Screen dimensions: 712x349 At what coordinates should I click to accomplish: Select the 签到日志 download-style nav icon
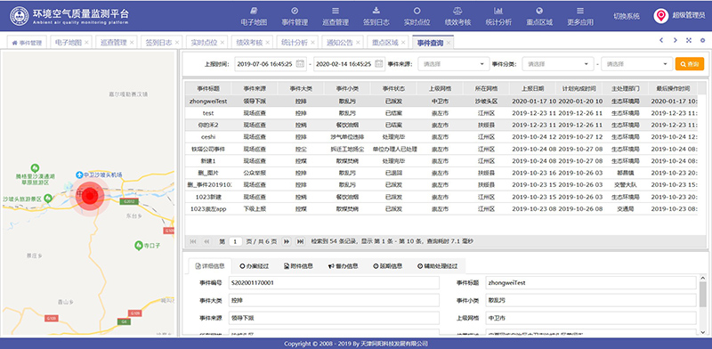click(x=376, y=11)
